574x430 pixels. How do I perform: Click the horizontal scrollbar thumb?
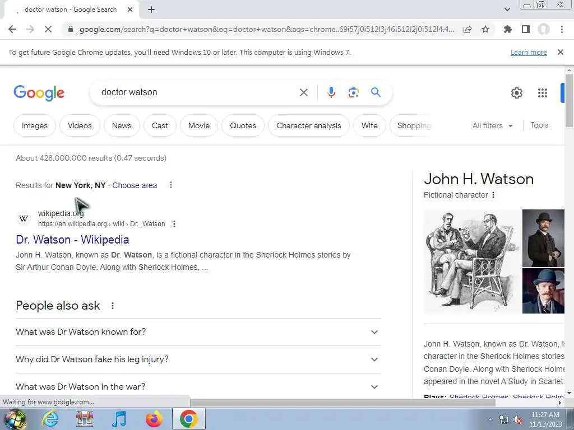[x=342, y=403]
